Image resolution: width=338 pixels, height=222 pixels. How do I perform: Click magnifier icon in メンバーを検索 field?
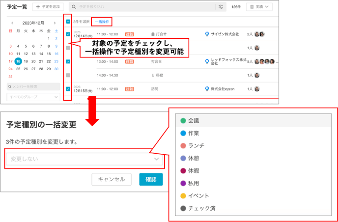(x=10, y=86)
